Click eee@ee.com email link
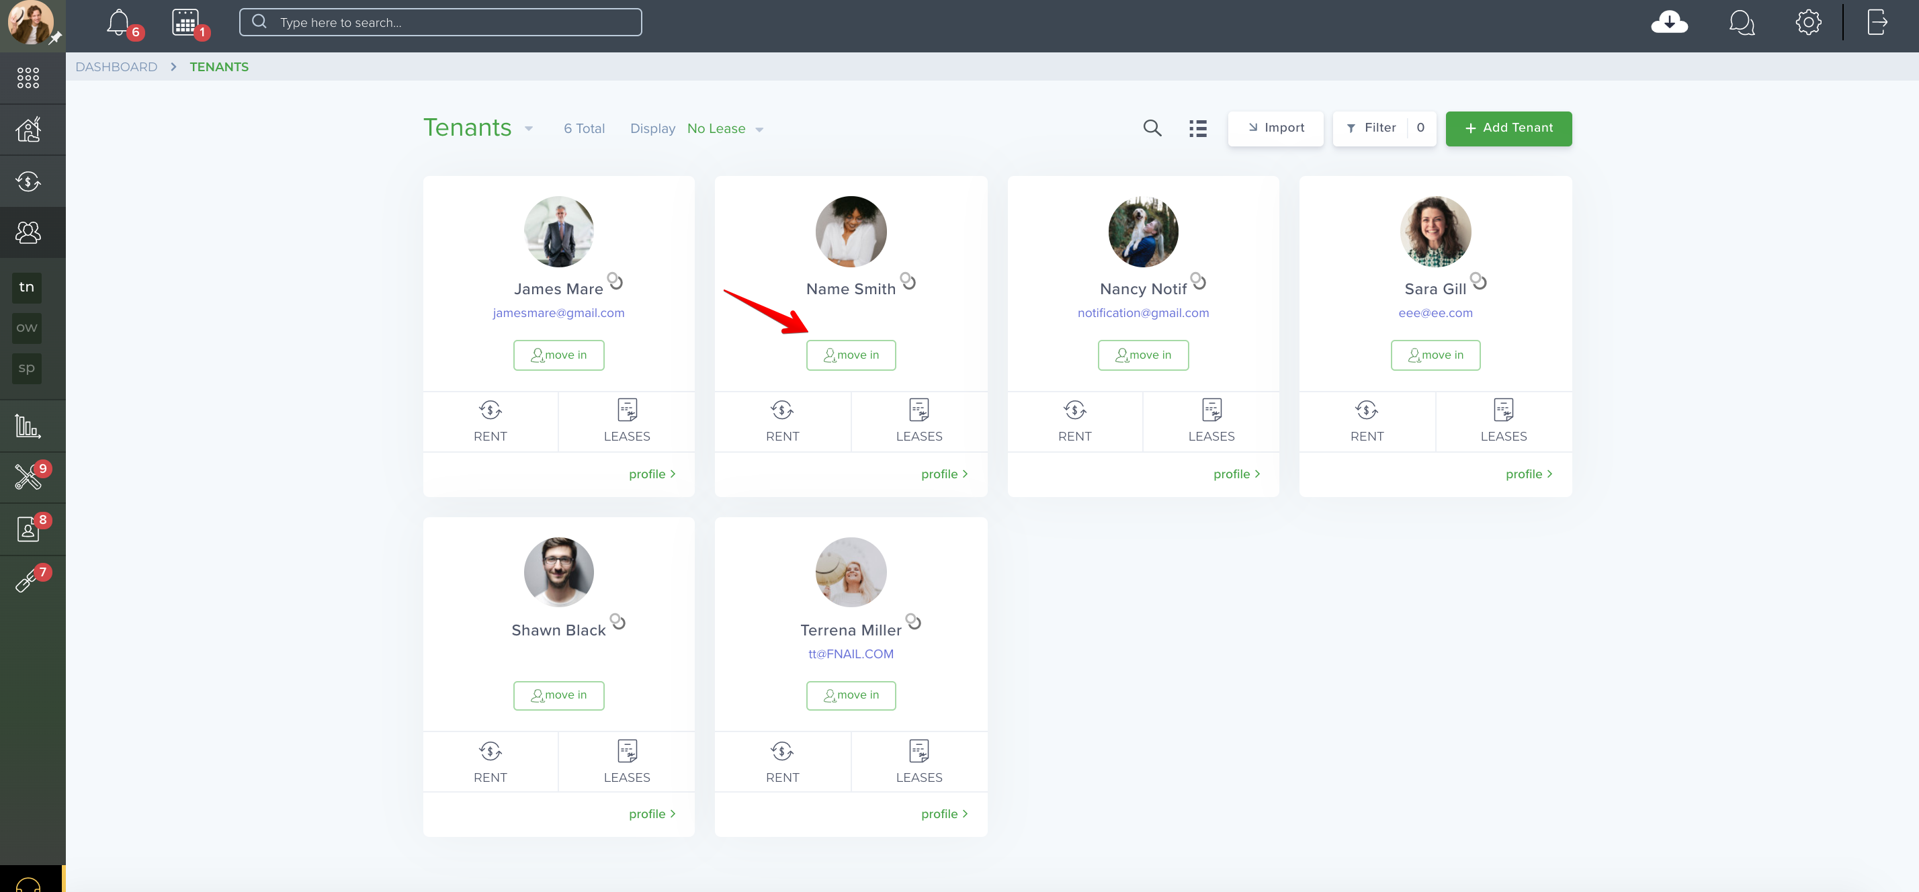This screenshot has height=892, width=1919. point(1435,313)
